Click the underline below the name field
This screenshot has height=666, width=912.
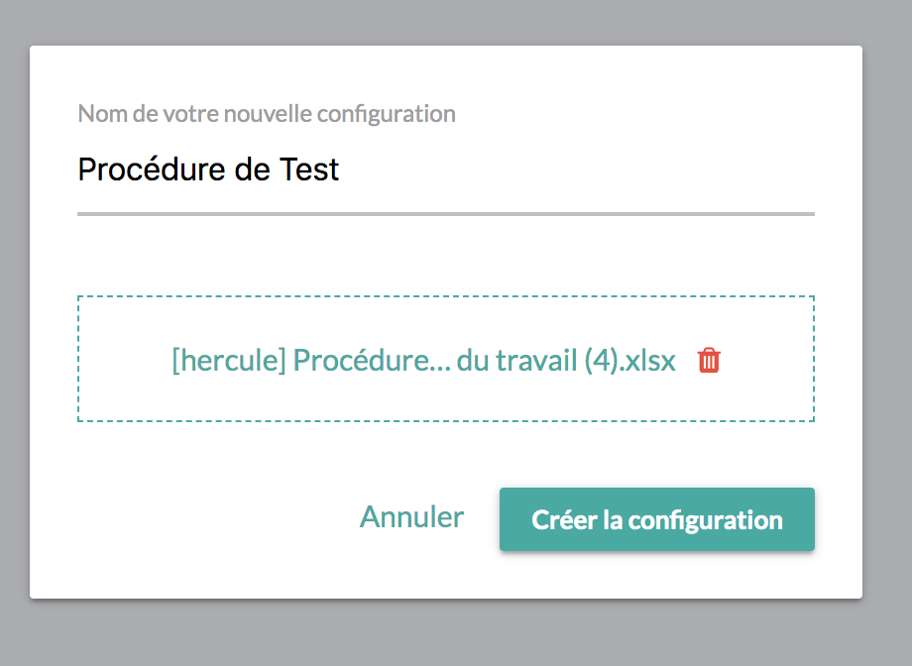point(446,213)
